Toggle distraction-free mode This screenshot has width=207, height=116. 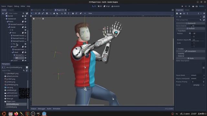click(x=172, y=10)
